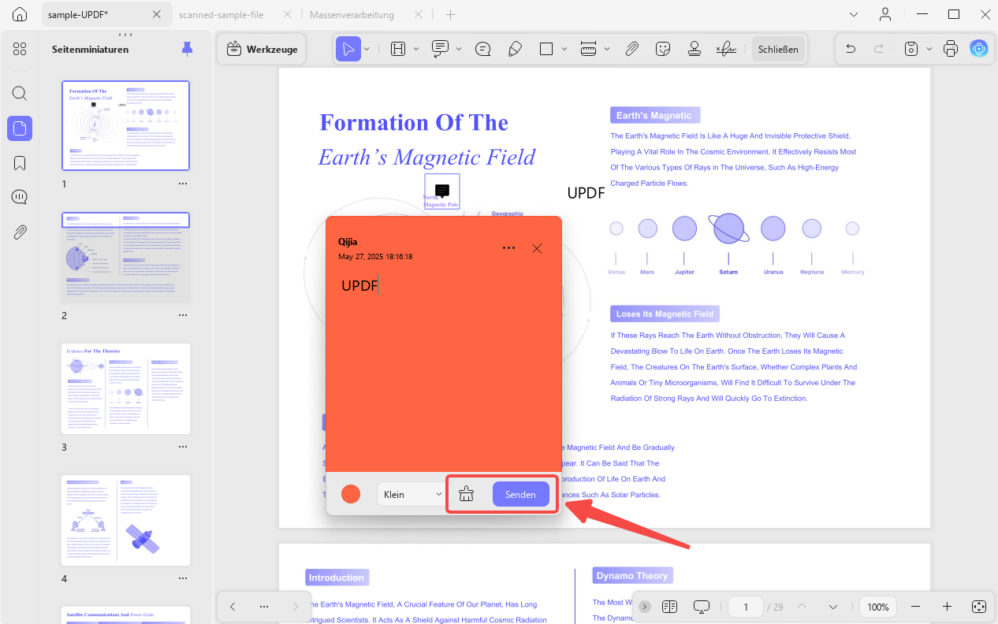Click the save icon

pos(911,49)
